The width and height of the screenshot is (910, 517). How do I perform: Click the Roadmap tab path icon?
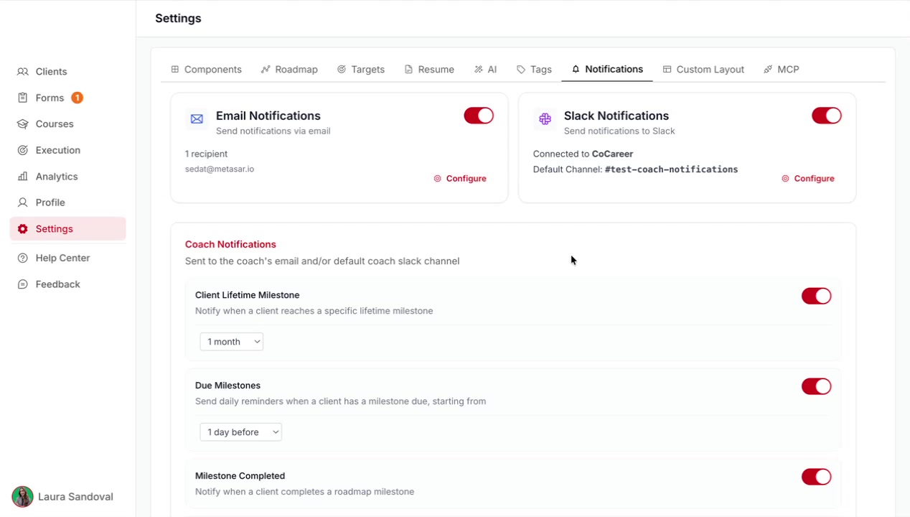266,70
